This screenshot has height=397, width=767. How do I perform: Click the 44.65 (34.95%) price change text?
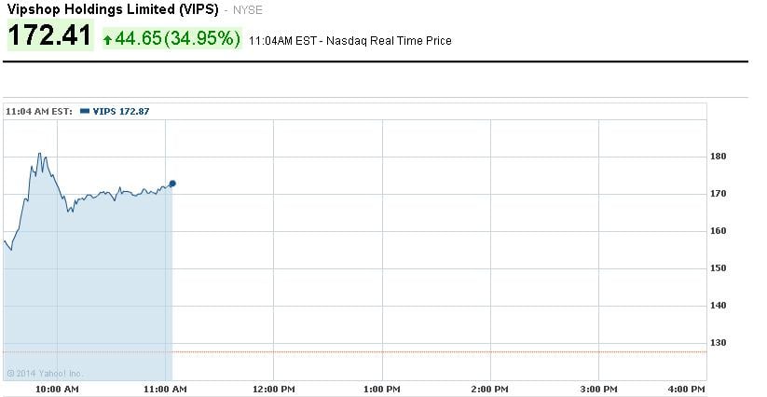coord(178,39)
